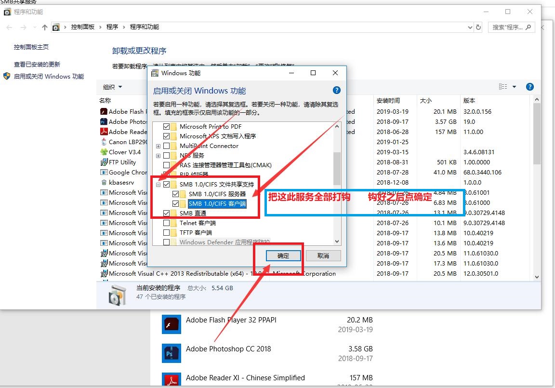Go to 程序 in the address breadcrumb
Image resolution: width=555 pixels, height=388 pixels.
[x=112, y=27]
